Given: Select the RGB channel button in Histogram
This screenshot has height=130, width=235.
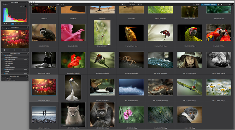Looking at the screenshot, I should click(13, 24).
